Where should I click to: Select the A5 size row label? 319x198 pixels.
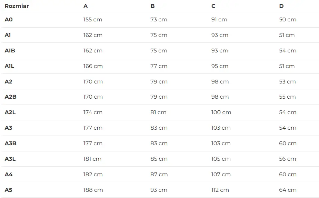pos(9,190)
